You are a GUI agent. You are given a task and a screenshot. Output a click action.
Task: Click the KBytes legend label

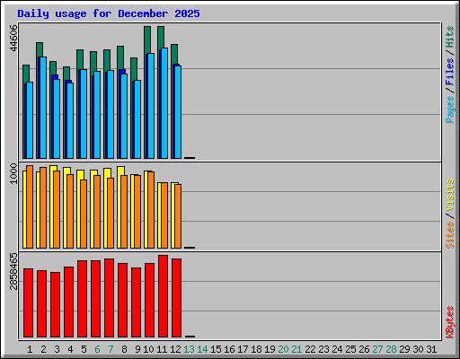(x=450, y=322)
